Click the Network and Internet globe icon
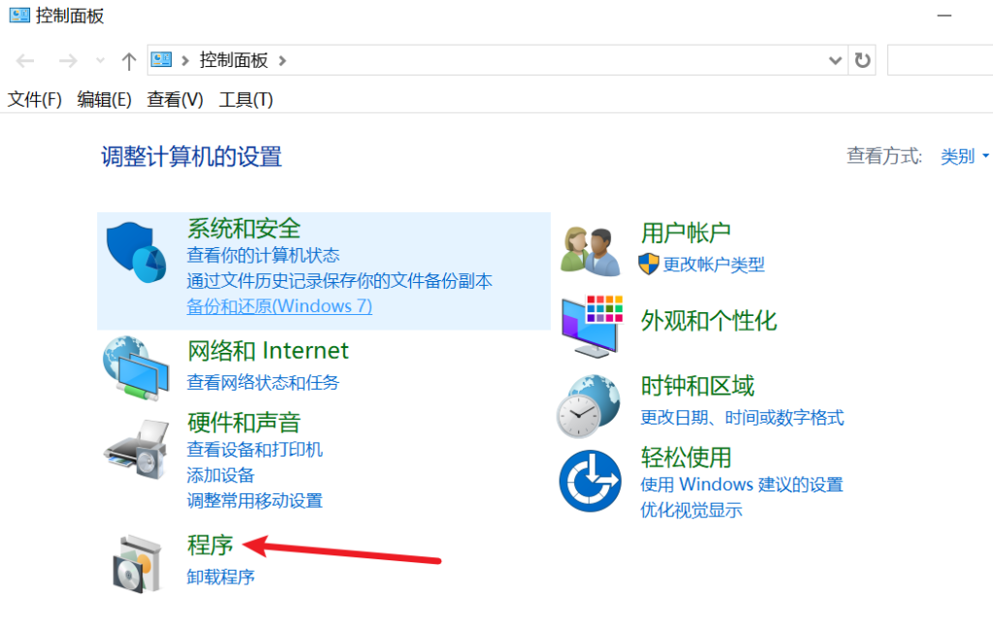The height and width of the screenshot is (631, 993). point(136,368)
